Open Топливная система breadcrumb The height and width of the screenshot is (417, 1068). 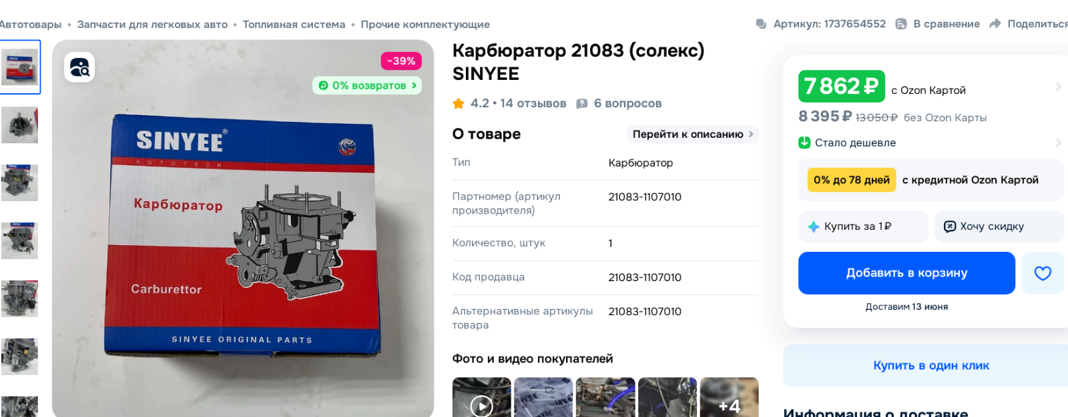[294, 25]
